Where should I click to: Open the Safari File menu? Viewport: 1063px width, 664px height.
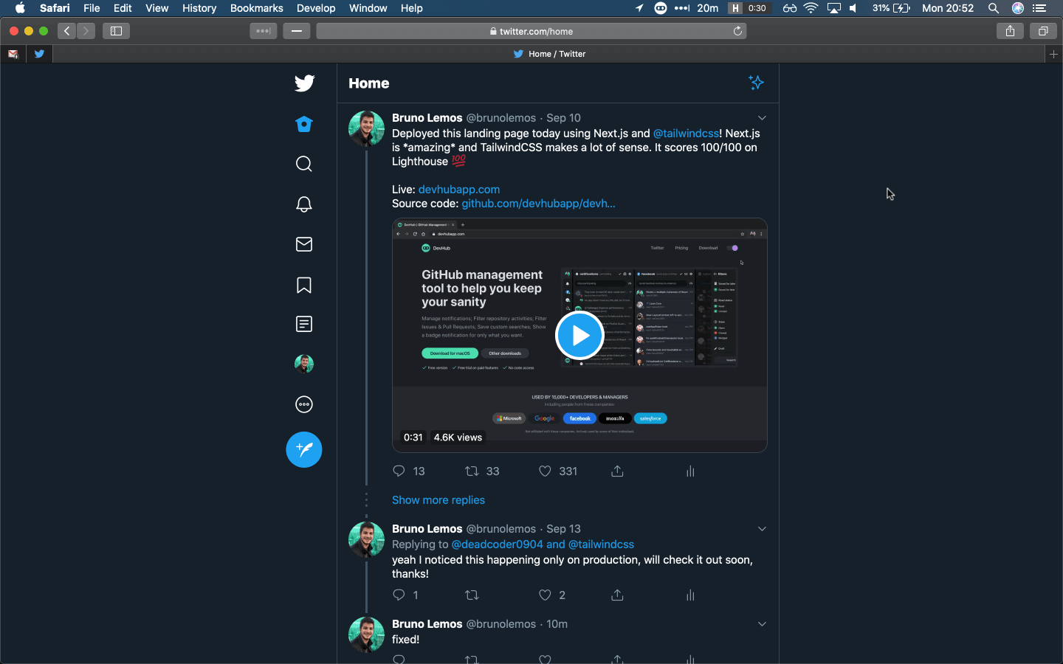(x=92, y=8)
